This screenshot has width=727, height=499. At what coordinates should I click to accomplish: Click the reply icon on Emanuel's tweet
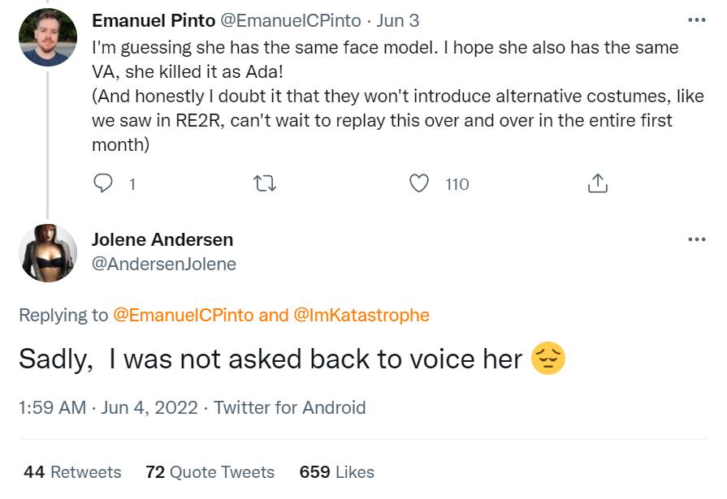[103, 184]
